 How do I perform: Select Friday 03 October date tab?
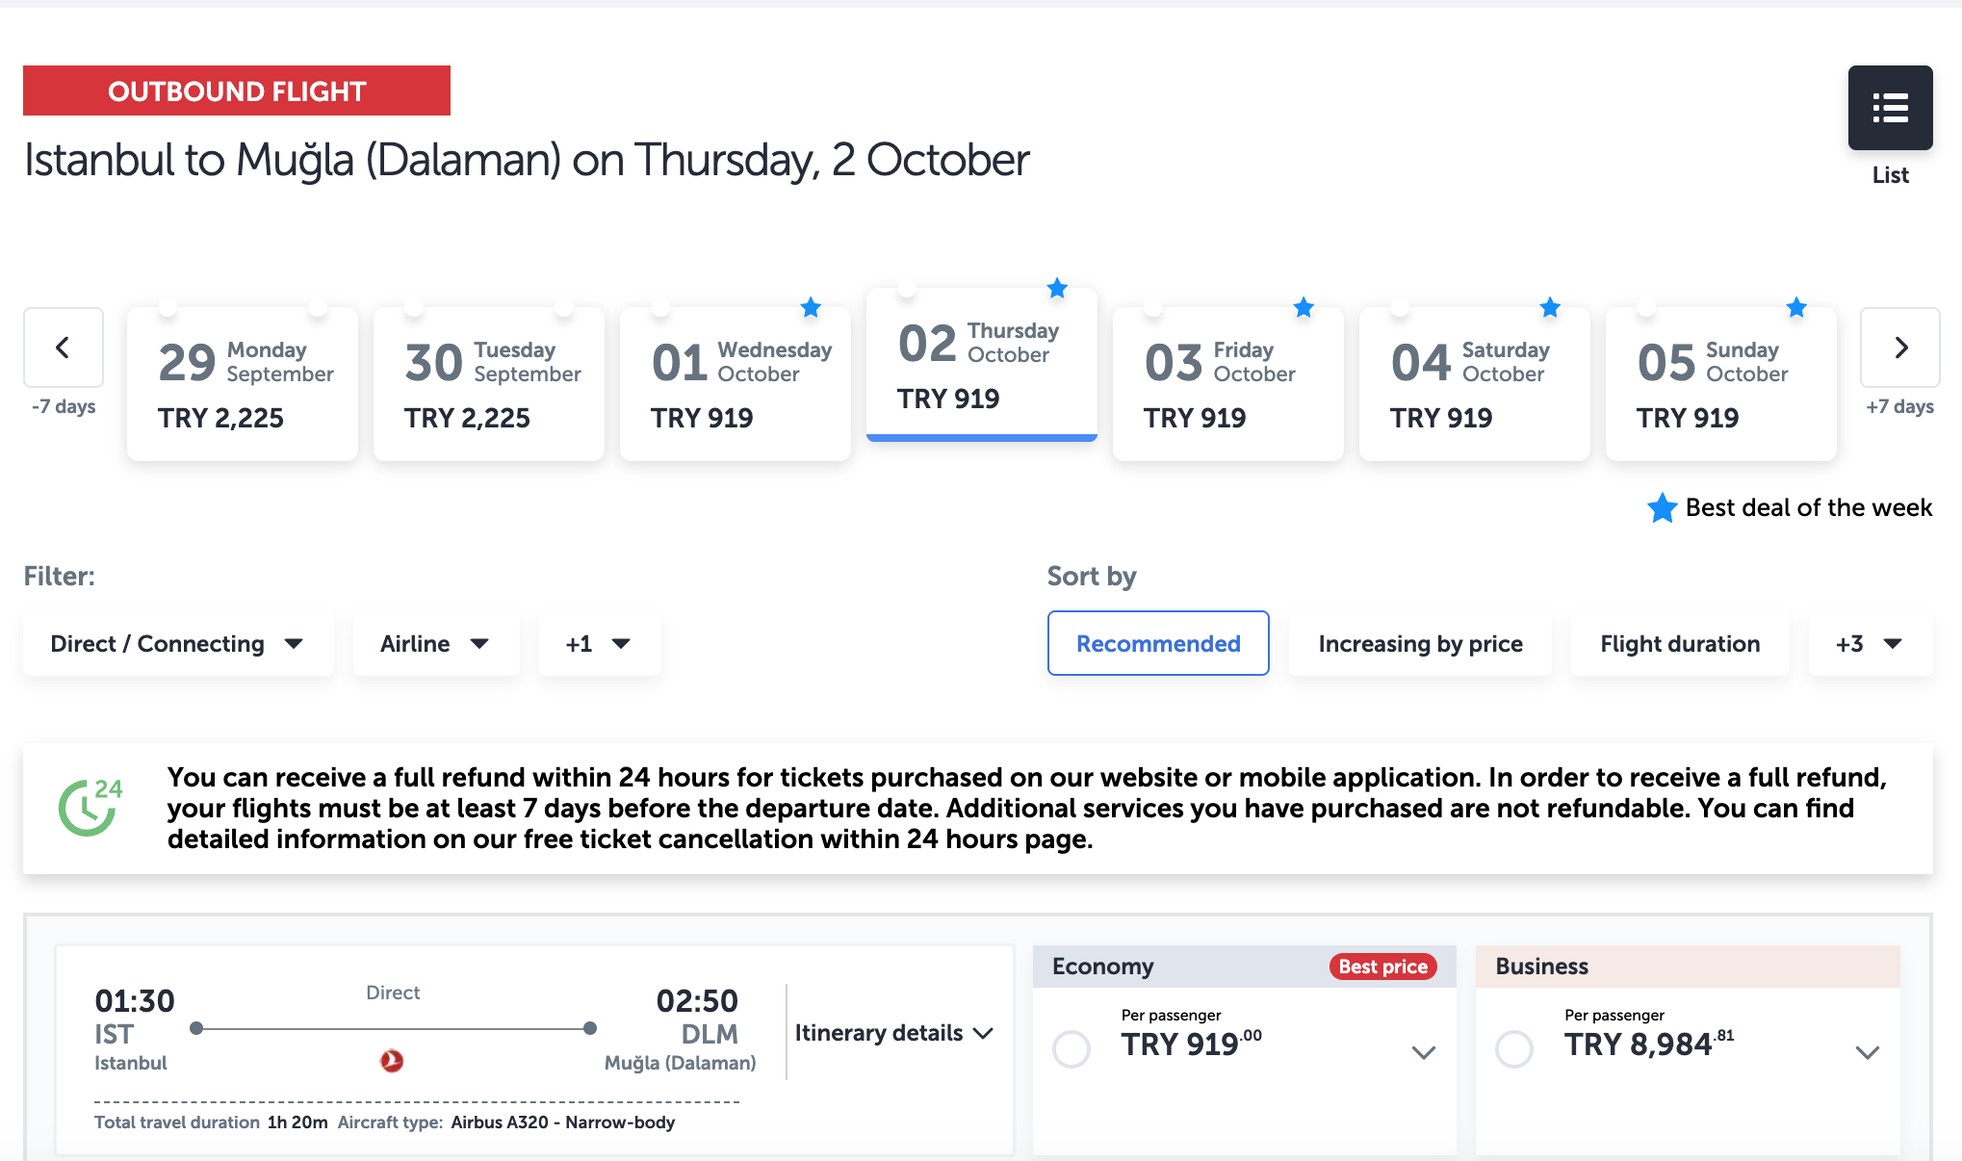pos(1227,383)
